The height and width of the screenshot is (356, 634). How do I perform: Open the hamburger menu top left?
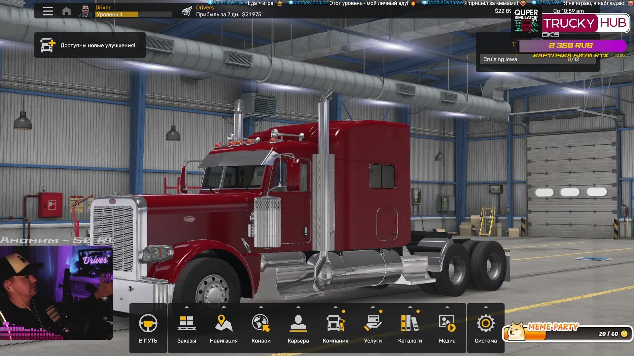click(48, 11)
